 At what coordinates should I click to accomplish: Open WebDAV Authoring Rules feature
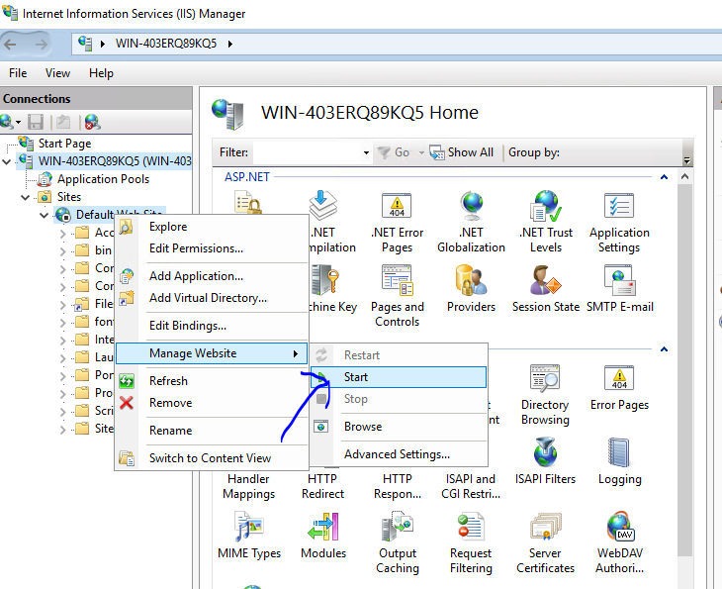[619, 542]
